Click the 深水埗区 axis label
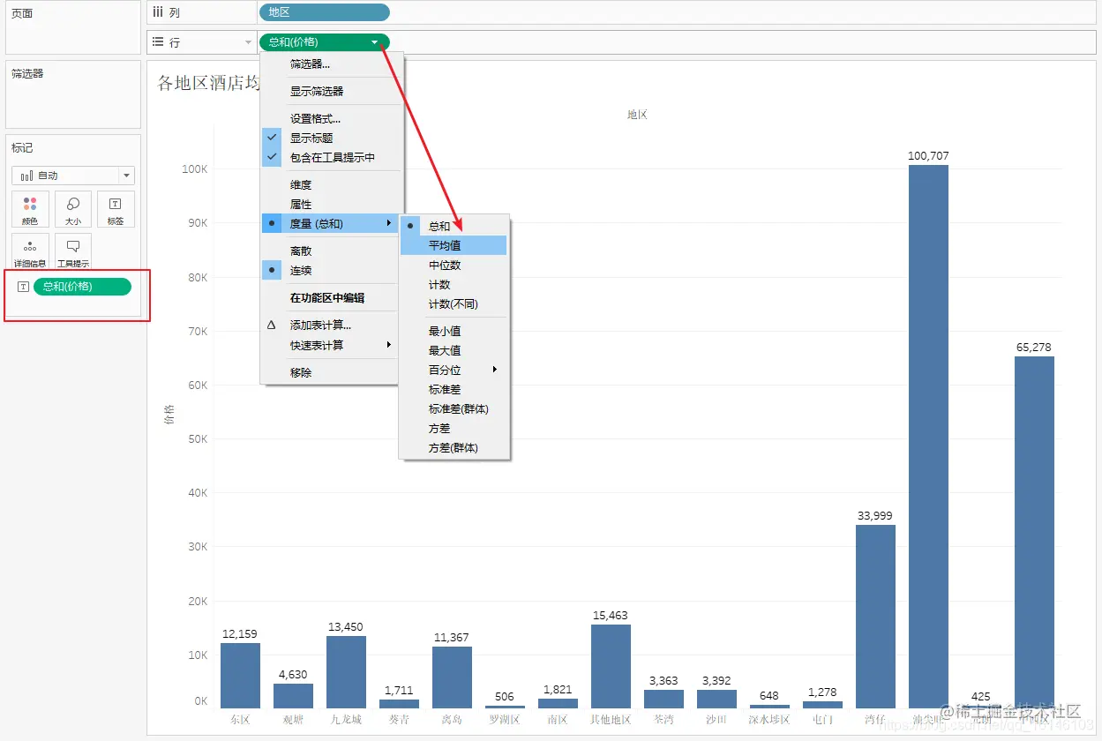Viewport: 1102px width, 741px height. [769, 720]
